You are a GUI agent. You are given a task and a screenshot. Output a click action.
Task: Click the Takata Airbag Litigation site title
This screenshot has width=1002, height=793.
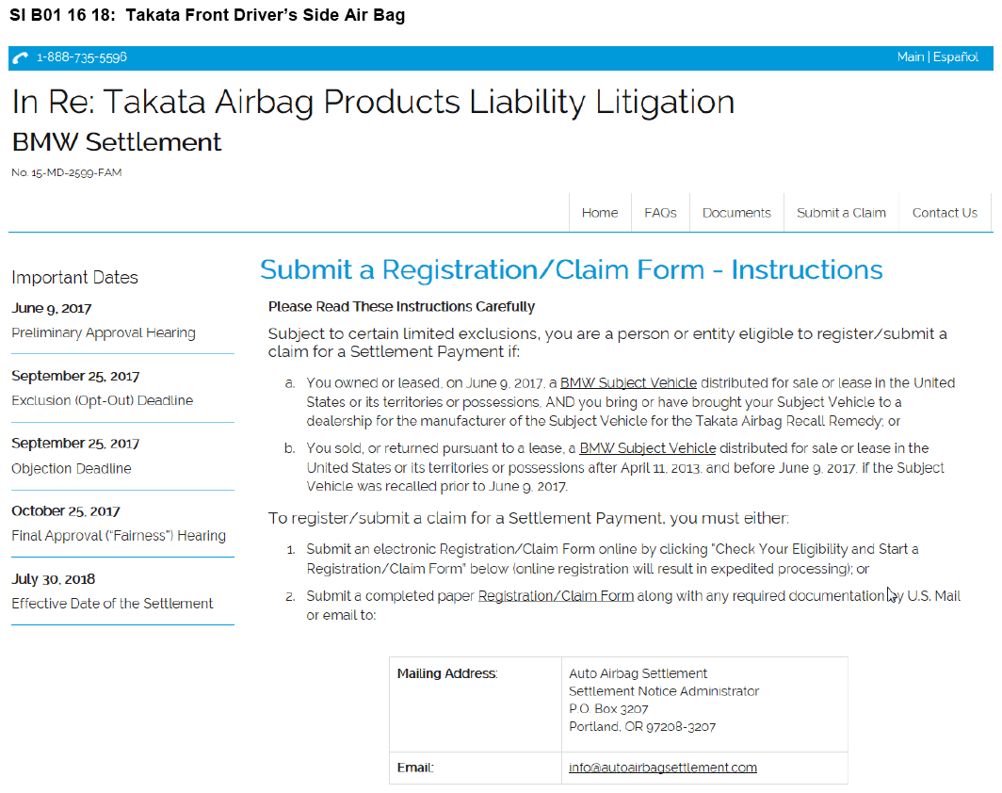(x=373, y=102)
